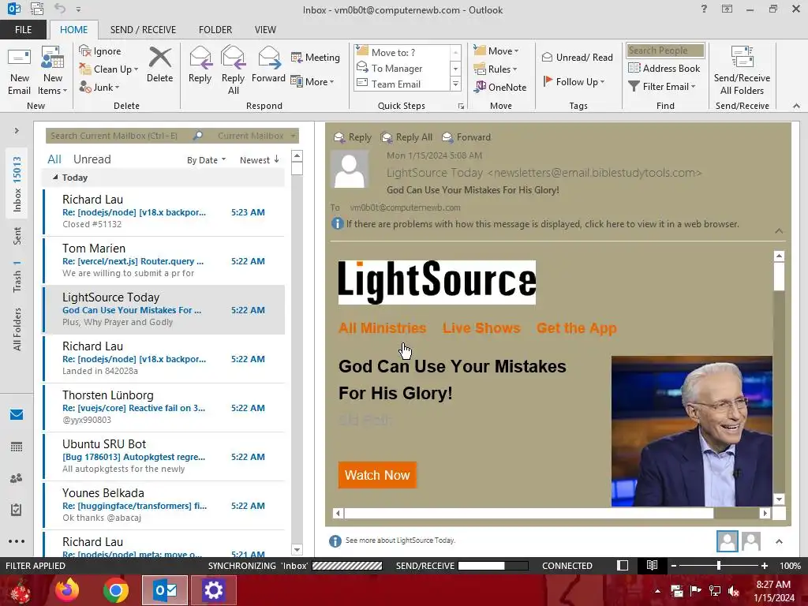The width and height of the screenshot is (808, 606).
Task: Collapse the Today group
Action: tap(55, 178)
